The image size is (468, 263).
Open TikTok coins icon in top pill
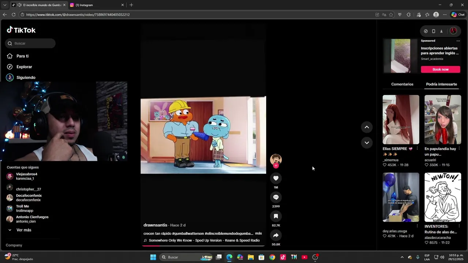[426, 31]
